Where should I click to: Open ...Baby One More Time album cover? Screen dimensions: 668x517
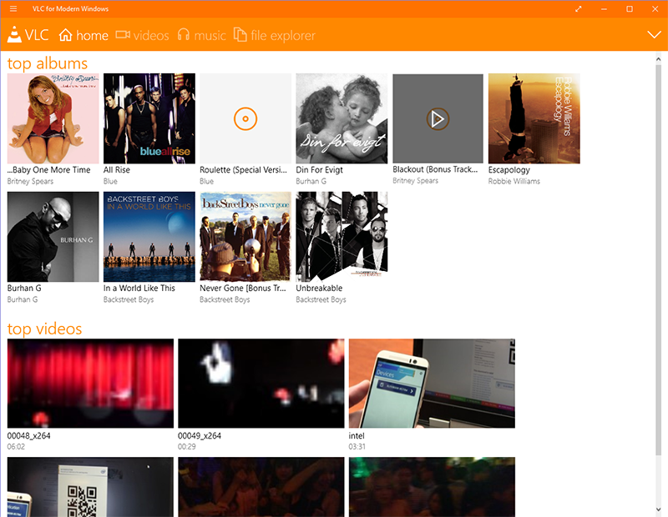coord(53,118)
